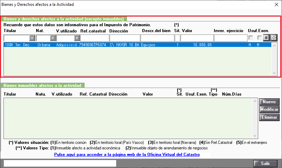This screenshot has width=282, height=168.
Task: Click the reference '7949806TP6074' cell
Action: (x=92, y=45)
